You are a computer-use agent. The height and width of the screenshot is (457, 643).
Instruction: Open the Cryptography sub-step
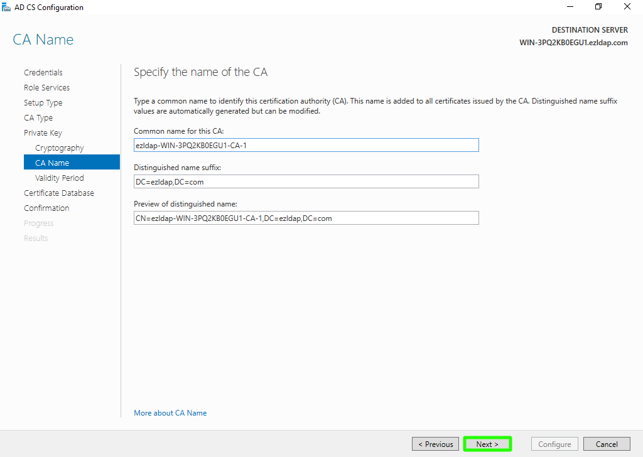pos(60,148)
